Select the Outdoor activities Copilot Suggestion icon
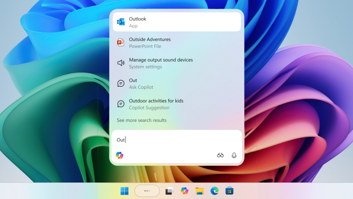The width and height of the screenshot is (353, 199). point(121,104)
